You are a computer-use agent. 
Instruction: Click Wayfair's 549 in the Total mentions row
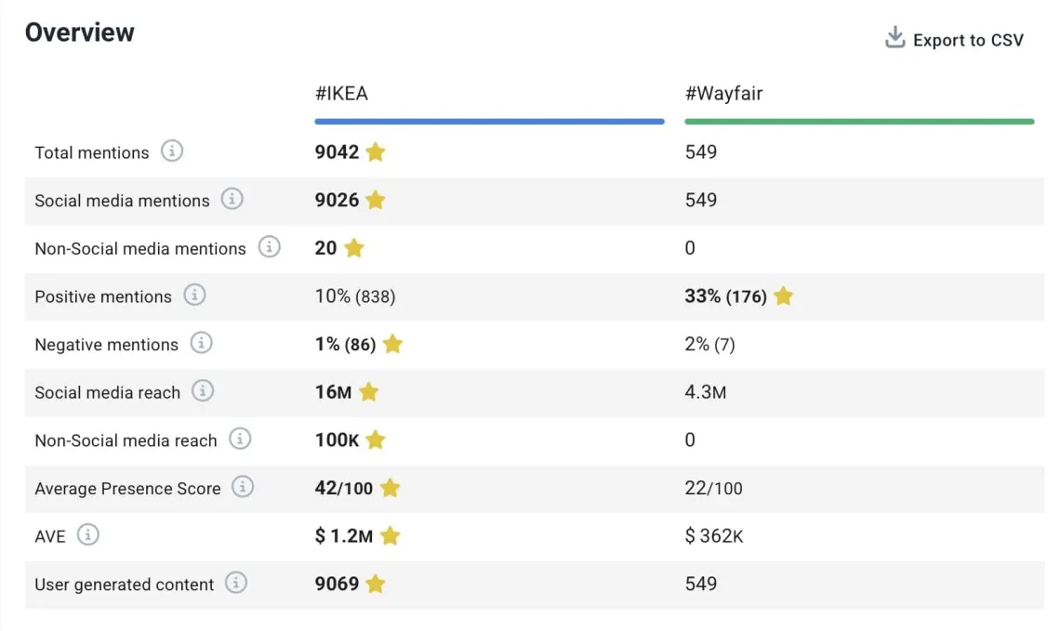pyautogui.click(x=701, y=152)
